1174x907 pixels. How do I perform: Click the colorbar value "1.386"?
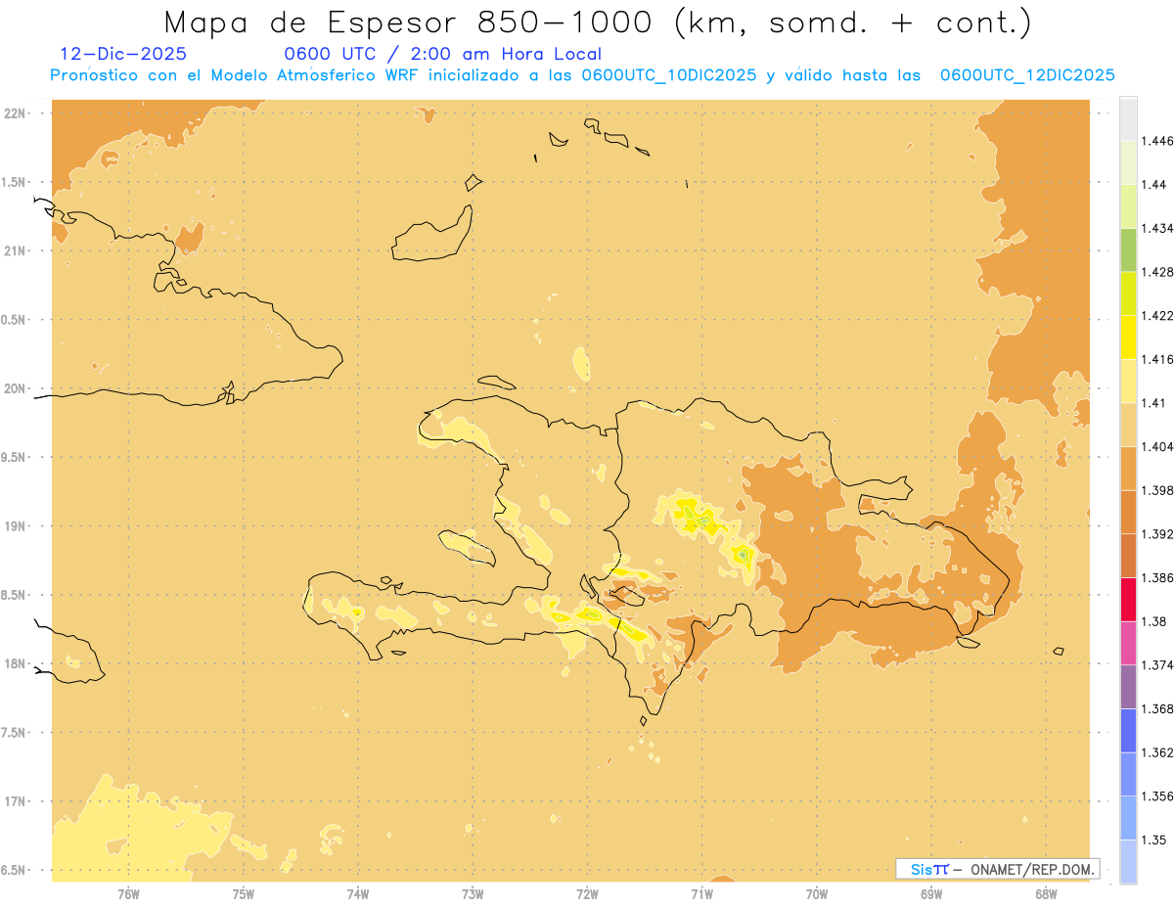tap(1157, 578)
